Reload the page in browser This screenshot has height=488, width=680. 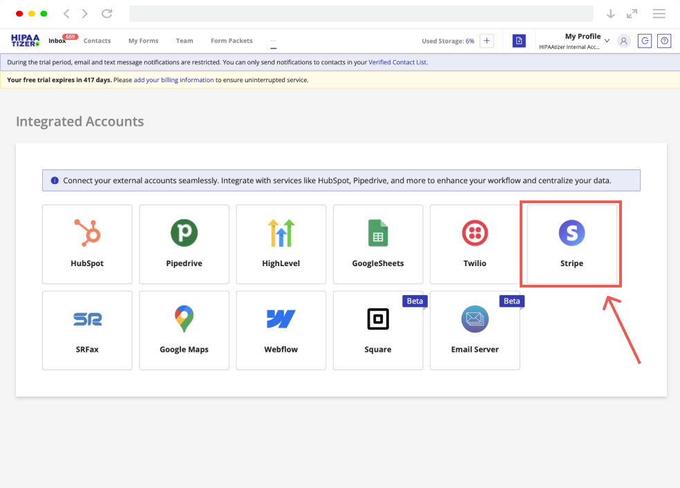pyautogui.click(x=106, y=13)
